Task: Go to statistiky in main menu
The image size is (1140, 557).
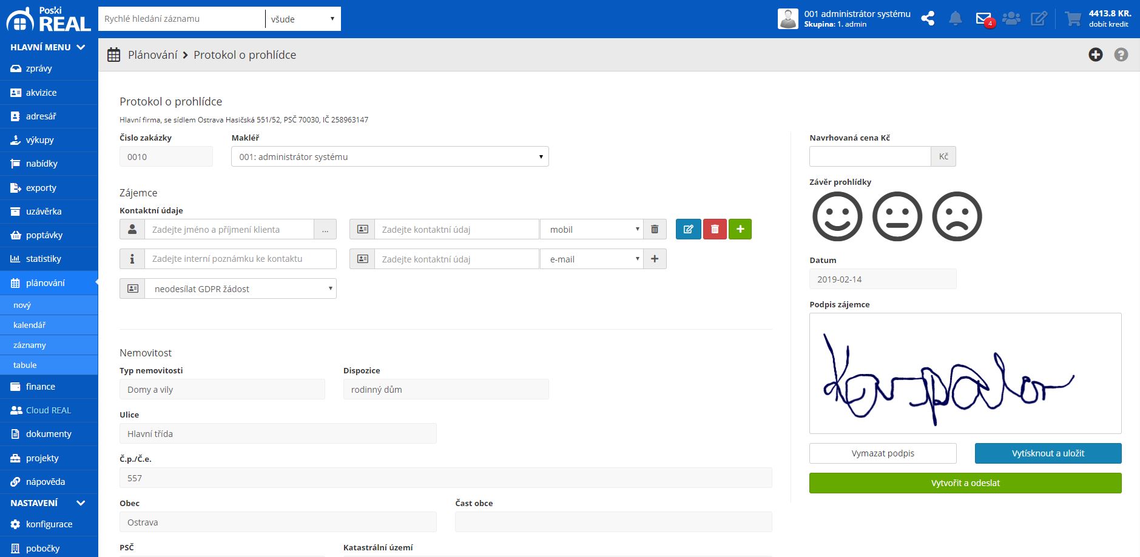Action: pos(43,259)
